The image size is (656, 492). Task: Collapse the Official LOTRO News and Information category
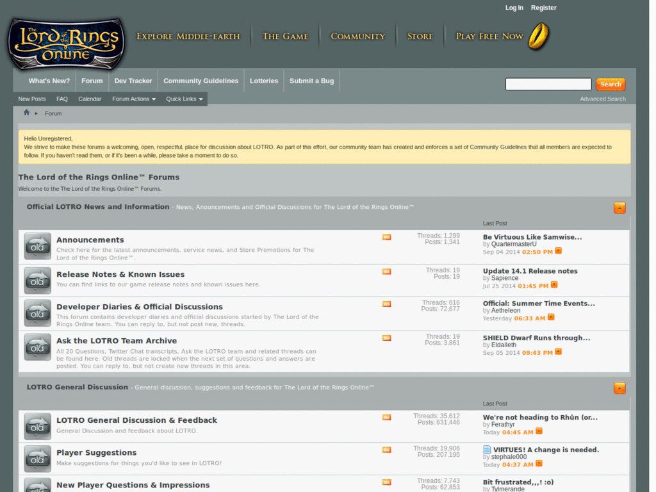[619, 208]
